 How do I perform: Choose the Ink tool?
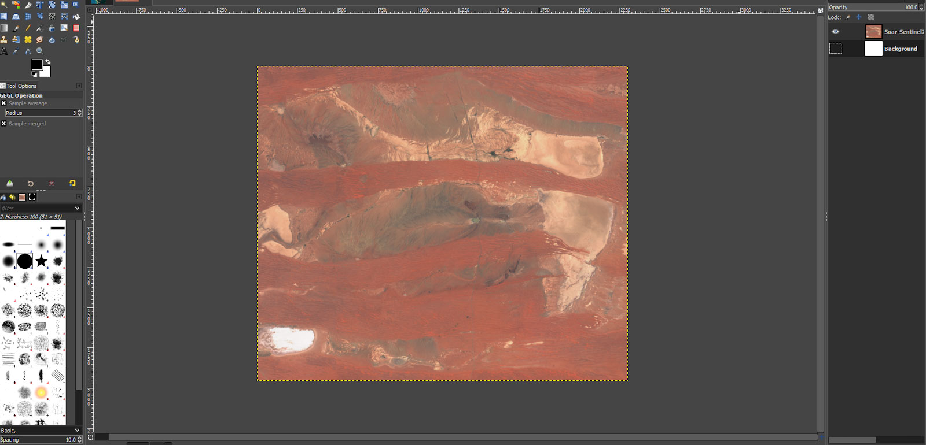(x=52, y=28)
